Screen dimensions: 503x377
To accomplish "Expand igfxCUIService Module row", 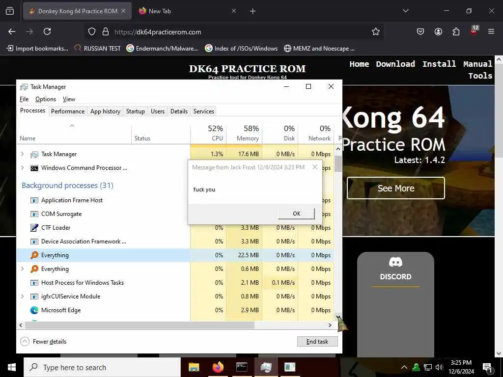I will (22, 296).
